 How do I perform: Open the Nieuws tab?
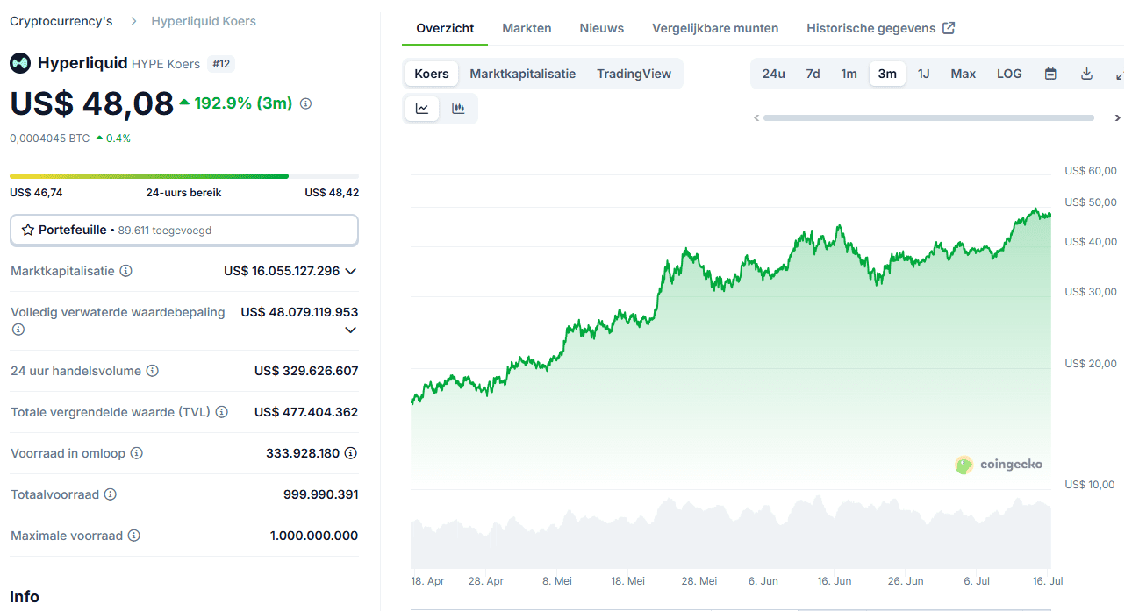(x=602, y=28)
